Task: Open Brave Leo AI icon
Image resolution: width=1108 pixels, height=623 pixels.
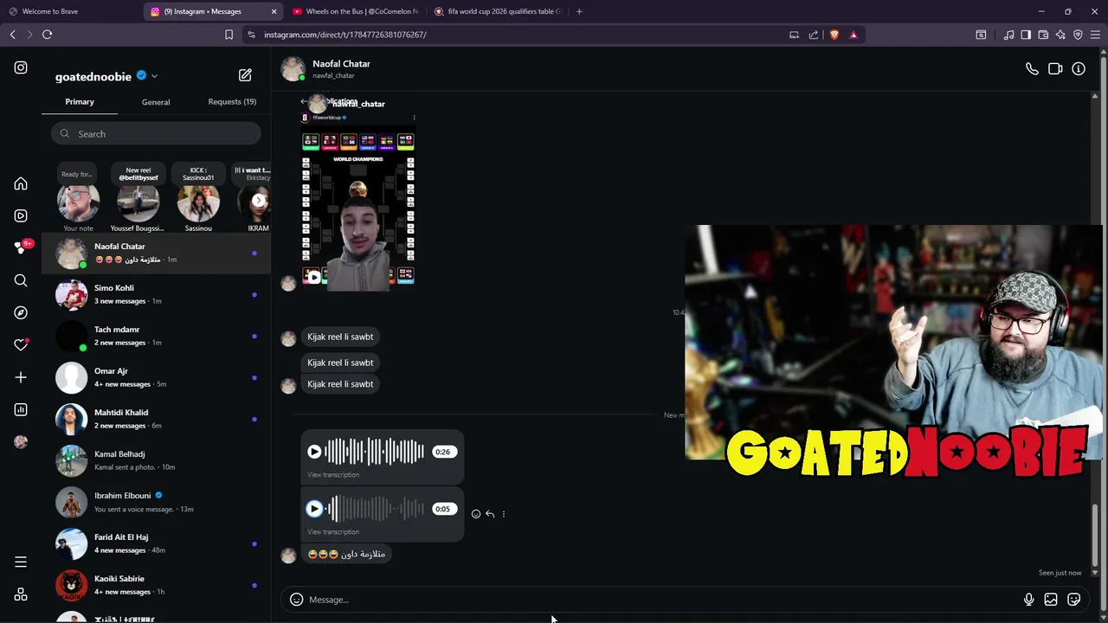Action: pyautogui.click(x=1060, y=35)
